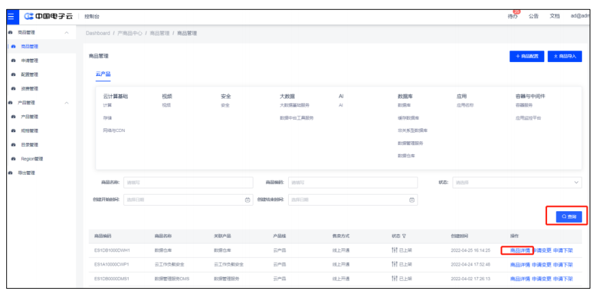
Task: Click the 产商品中心 breadcrumb link
Action: [x=130, y=33]
